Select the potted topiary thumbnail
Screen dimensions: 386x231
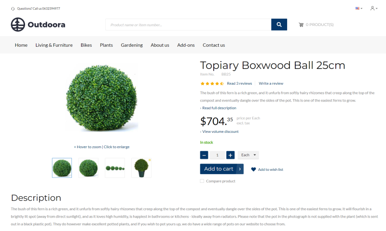click(x=141, y=168)
